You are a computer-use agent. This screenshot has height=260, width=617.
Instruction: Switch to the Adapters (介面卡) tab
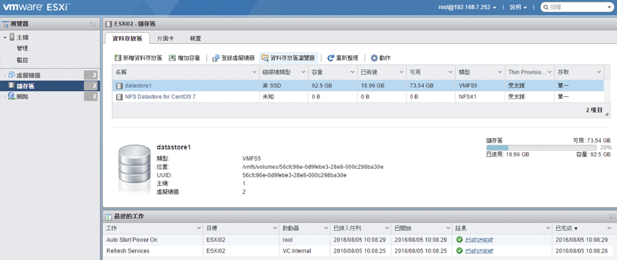165,38
